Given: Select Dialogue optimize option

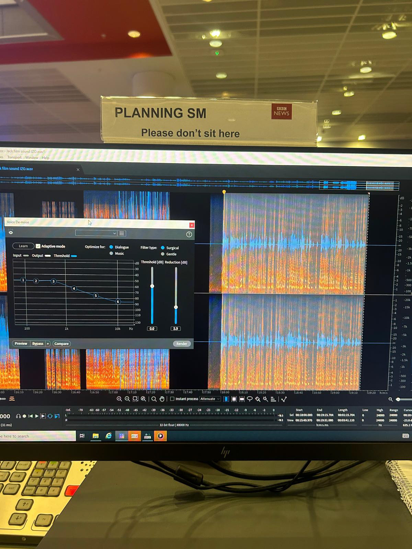Looking at the screenshot, I should click(111, 247).
